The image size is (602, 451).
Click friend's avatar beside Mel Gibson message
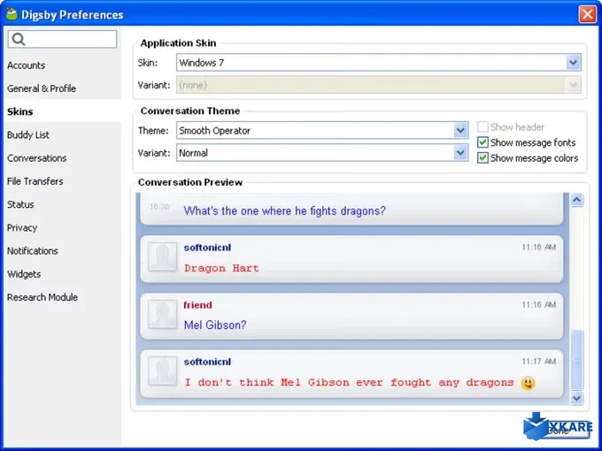click(x=162, y=314)
